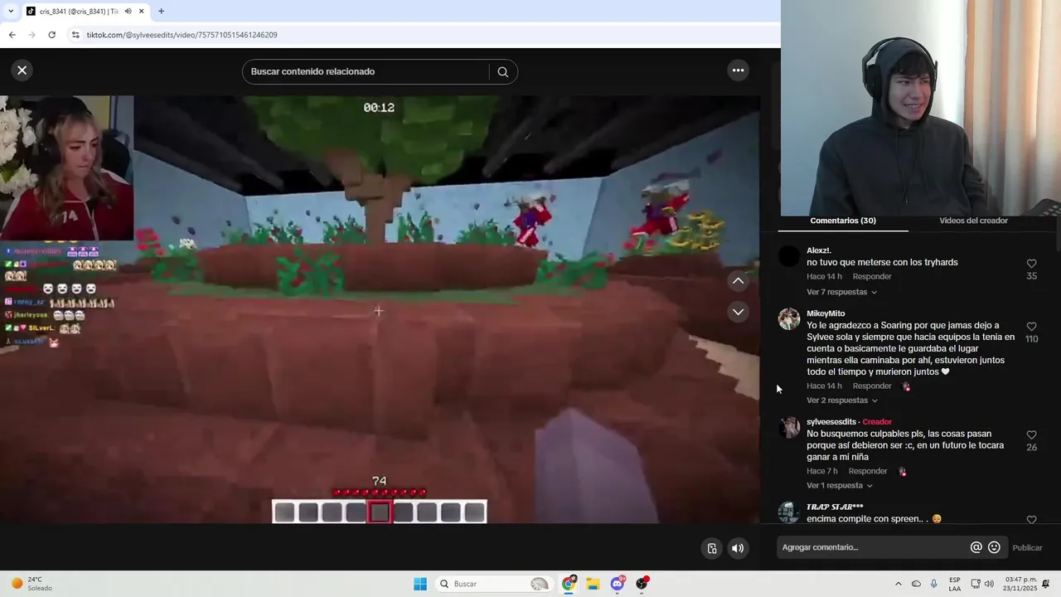The height and width of the screenshot is (597, 1061).
Task: Click the Publicar button
Action: tap(1027, 547)
